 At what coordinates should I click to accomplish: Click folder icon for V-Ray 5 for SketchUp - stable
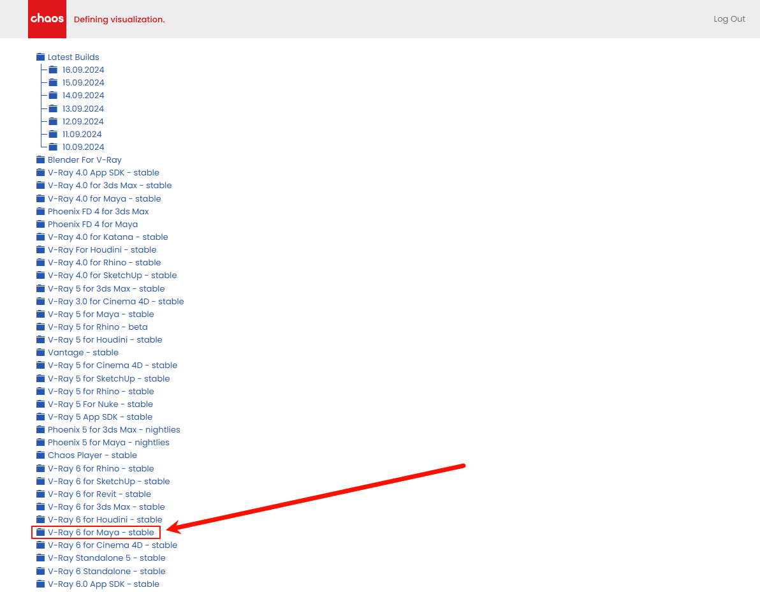point(41,379)
